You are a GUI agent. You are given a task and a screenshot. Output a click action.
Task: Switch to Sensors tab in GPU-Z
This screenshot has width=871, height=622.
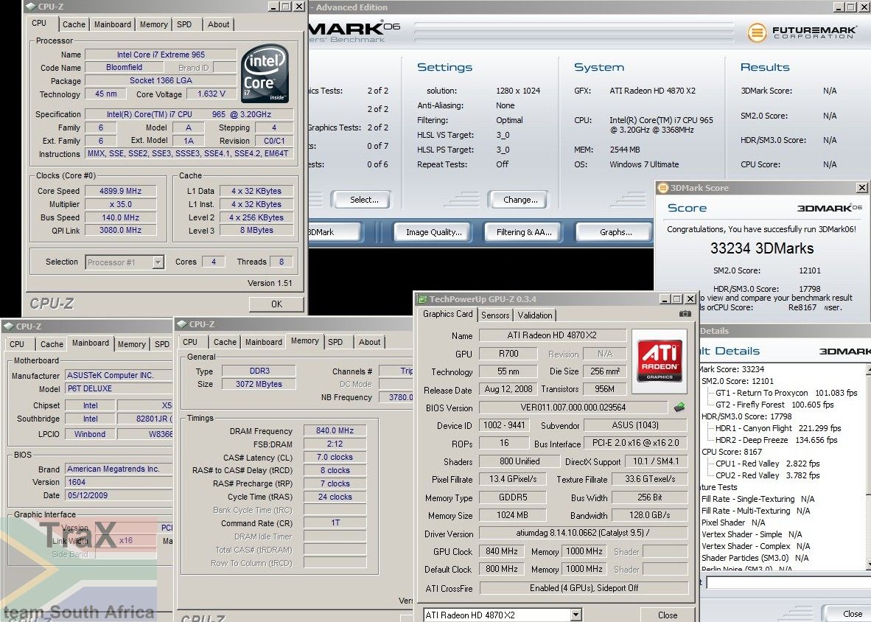[x=495, y=315]
